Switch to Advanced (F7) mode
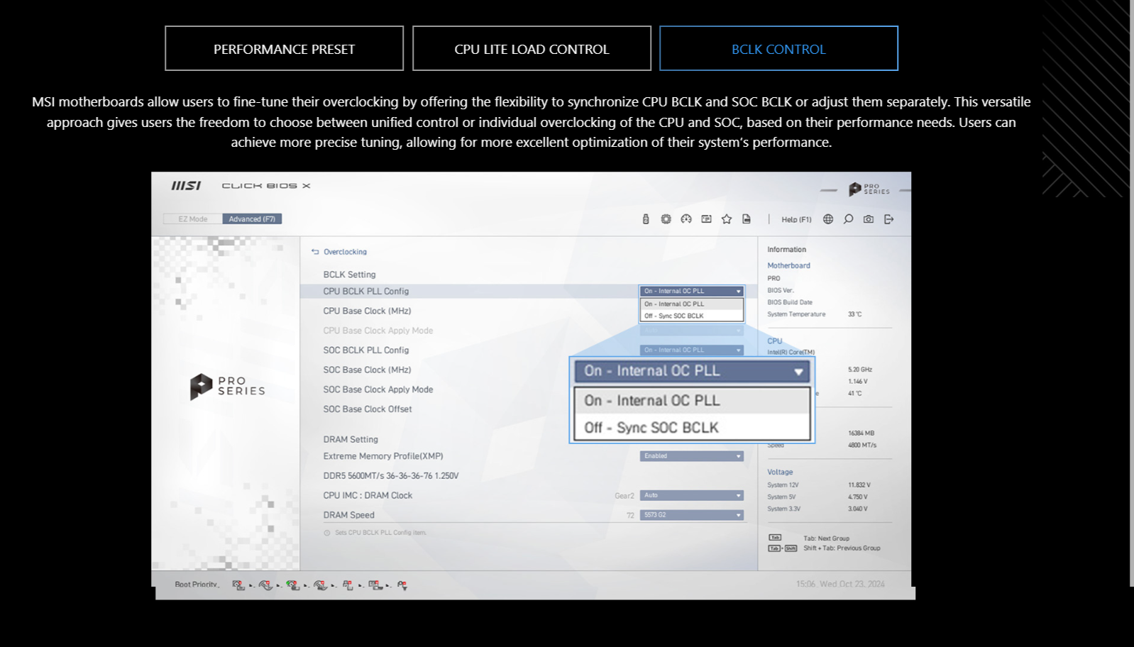The image size is (1134, 647). click(252, 219)
